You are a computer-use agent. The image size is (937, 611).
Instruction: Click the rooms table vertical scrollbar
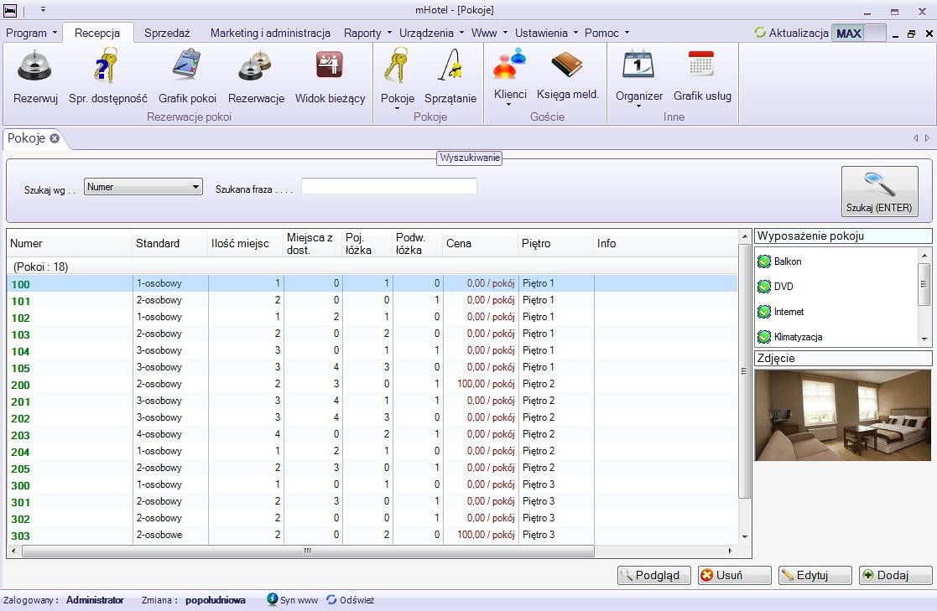coord(744,371)
